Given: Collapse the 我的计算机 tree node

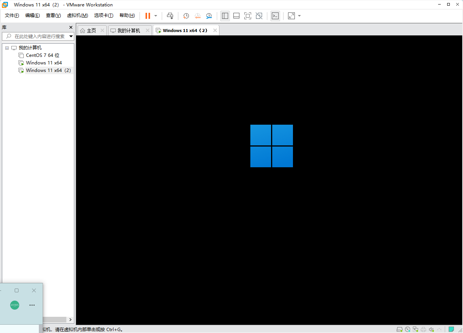Looking at the screenshot, I should click(x=7, y=48).
